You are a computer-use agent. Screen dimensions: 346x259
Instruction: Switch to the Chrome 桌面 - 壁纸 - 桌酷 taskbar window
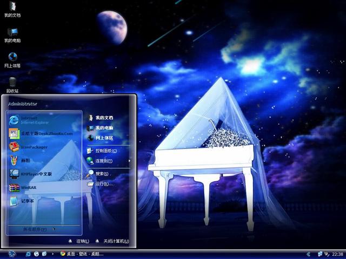point(82,254)
